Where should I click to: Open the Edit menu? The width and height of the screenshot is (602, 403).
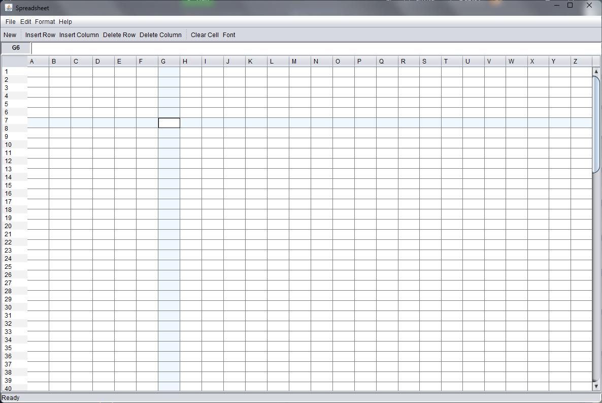click(x=25, y=22)
